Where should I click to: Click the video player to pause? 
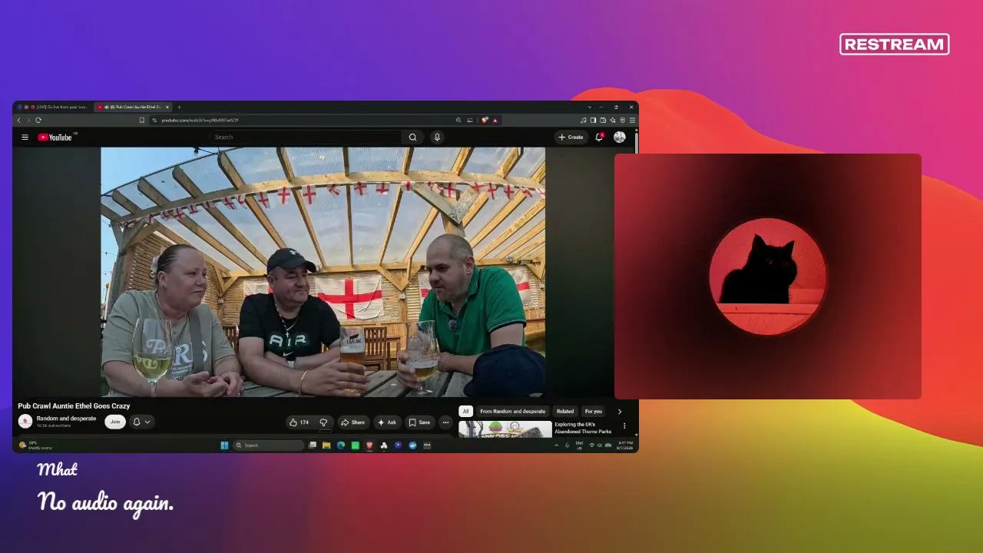click(x=323, y=272)
